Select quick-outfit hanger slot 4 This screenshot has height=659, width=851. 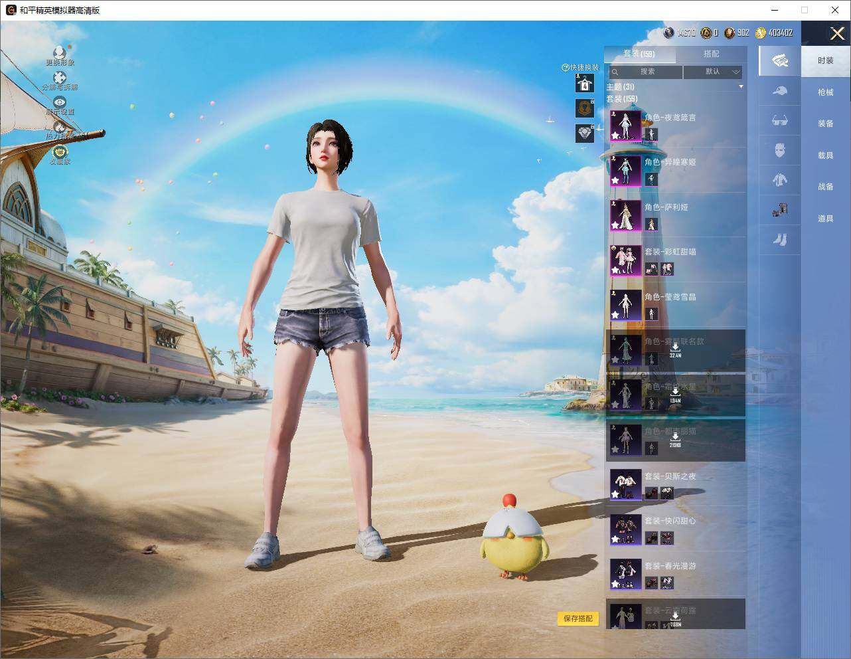click(x=584, y=83)
